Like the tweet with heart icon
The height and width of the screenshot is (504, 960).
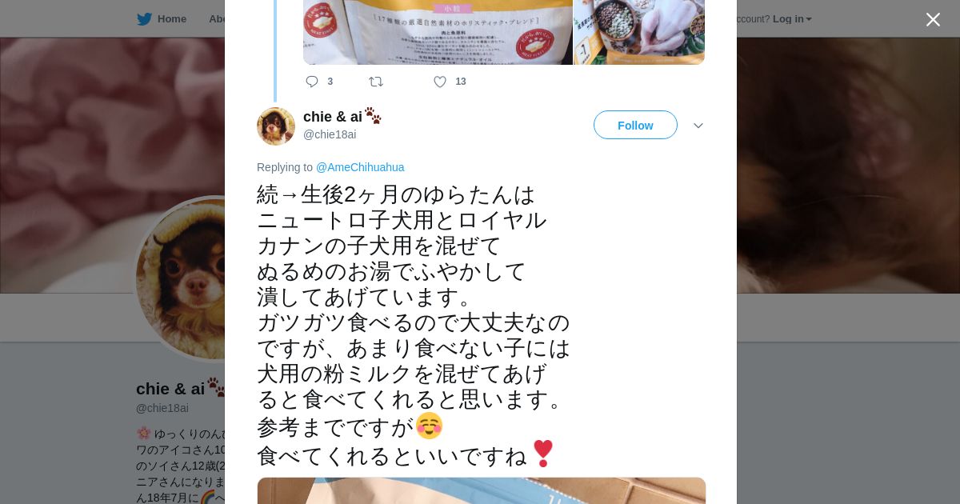[440, 82]
